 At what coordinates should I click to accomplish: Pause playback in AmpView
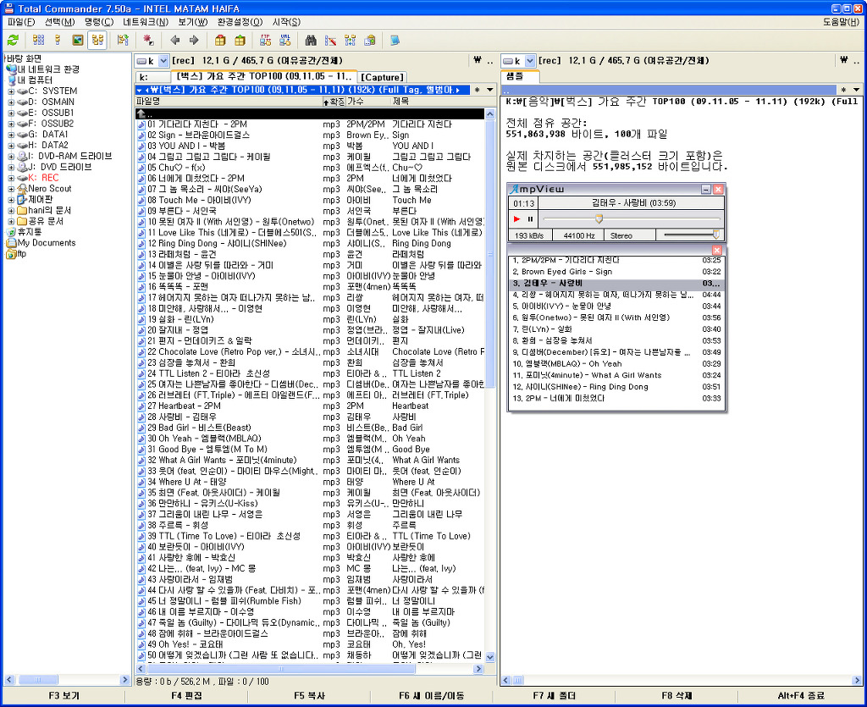coord(531,219)
